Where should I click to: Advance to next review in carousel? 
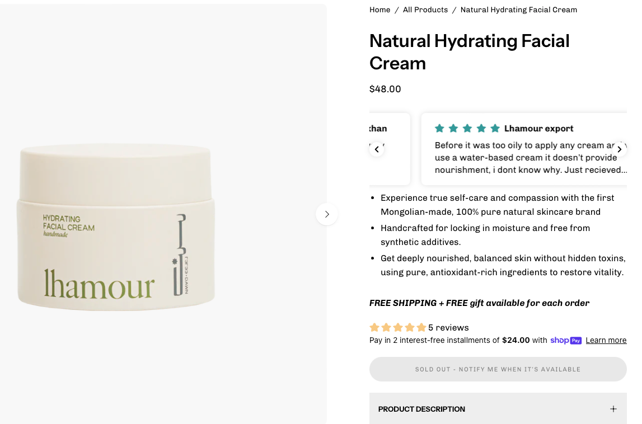(x=620, y=149)
